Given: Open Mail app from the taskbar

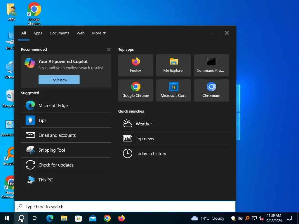Looking at the screenshot, I should coord(93,218).
